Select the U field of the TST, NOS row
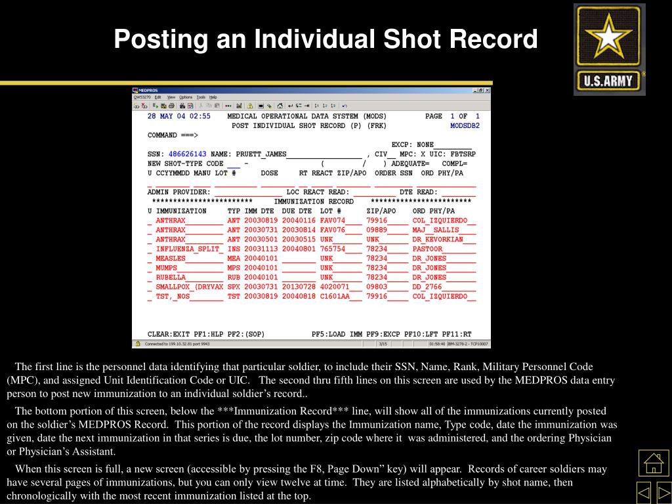This screenshot has height=504, width=672. [x=150, y=297]
